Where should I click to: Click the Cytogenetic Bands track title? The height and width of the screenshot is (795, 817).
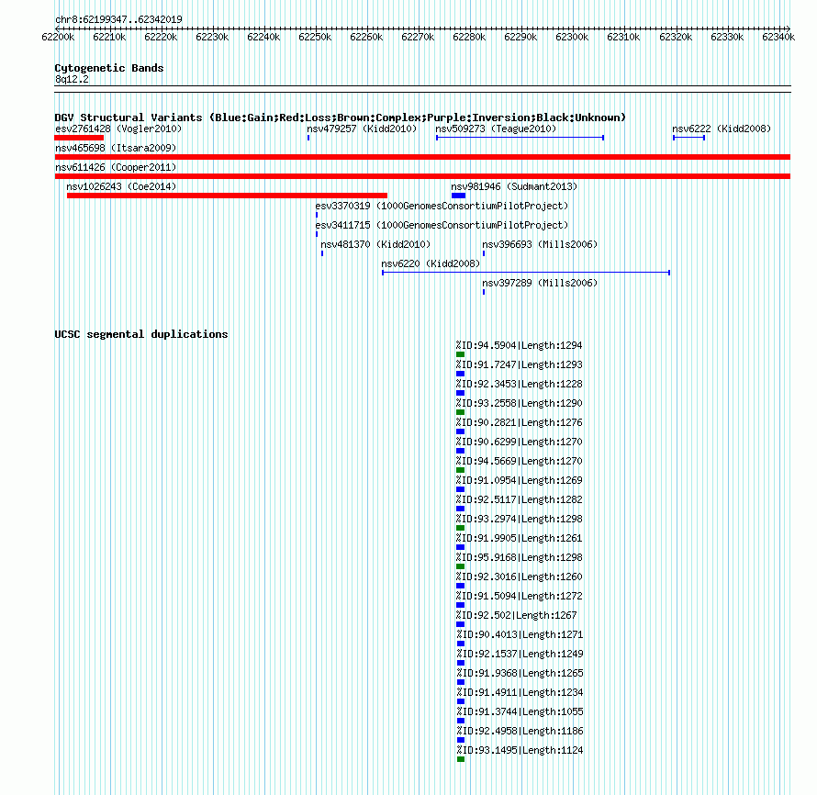point(109,68)
